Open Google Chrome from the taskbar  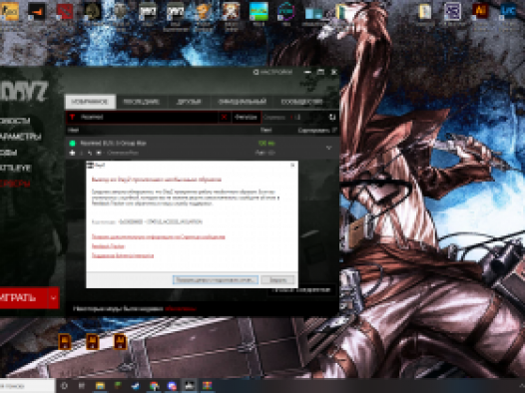pyautogui.click(x=154, y=386)
